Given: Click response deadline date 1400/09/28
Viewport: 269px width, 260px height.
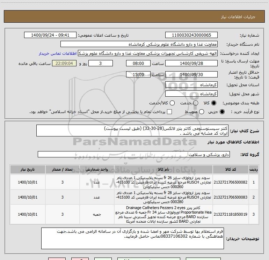Looking at the screenshot, I should (191, 63).
